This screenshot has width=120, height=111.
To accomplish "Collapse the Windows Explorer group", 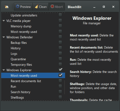I will point(4,70).
